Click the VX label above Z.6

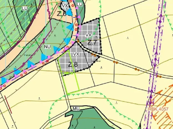click(x=65, y=6)
